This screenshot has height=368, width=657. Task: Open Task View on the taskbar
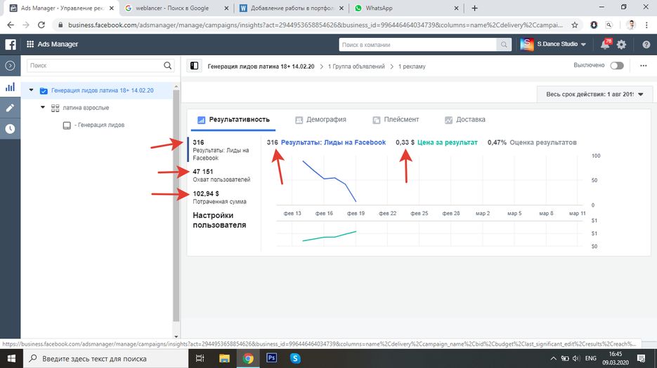tap(200, 358)
